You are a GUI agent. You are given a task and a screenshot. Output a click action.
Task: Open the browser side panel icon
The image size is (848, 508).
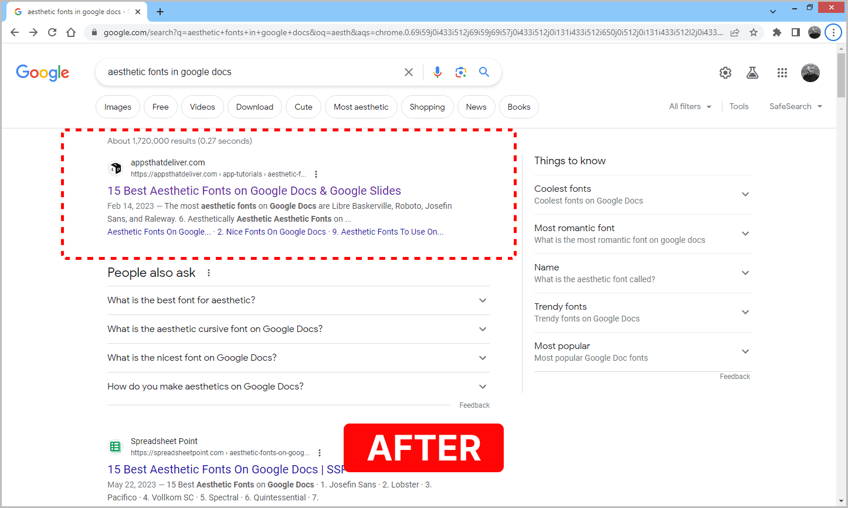tap(795, 32)
